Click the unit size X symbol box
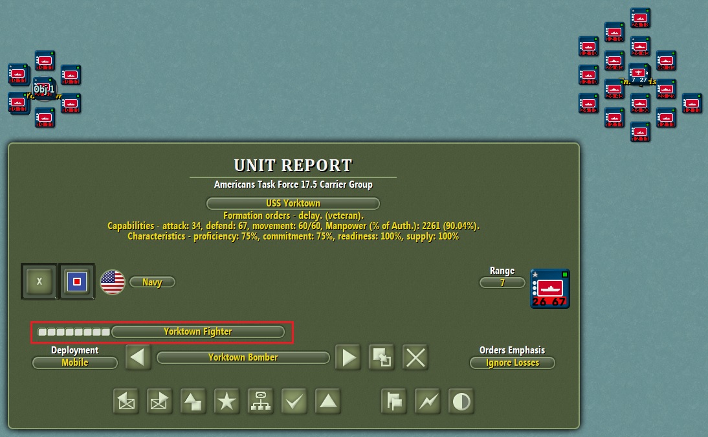The width and height of the screenshot is (708, 437). (x=39, y=282)
